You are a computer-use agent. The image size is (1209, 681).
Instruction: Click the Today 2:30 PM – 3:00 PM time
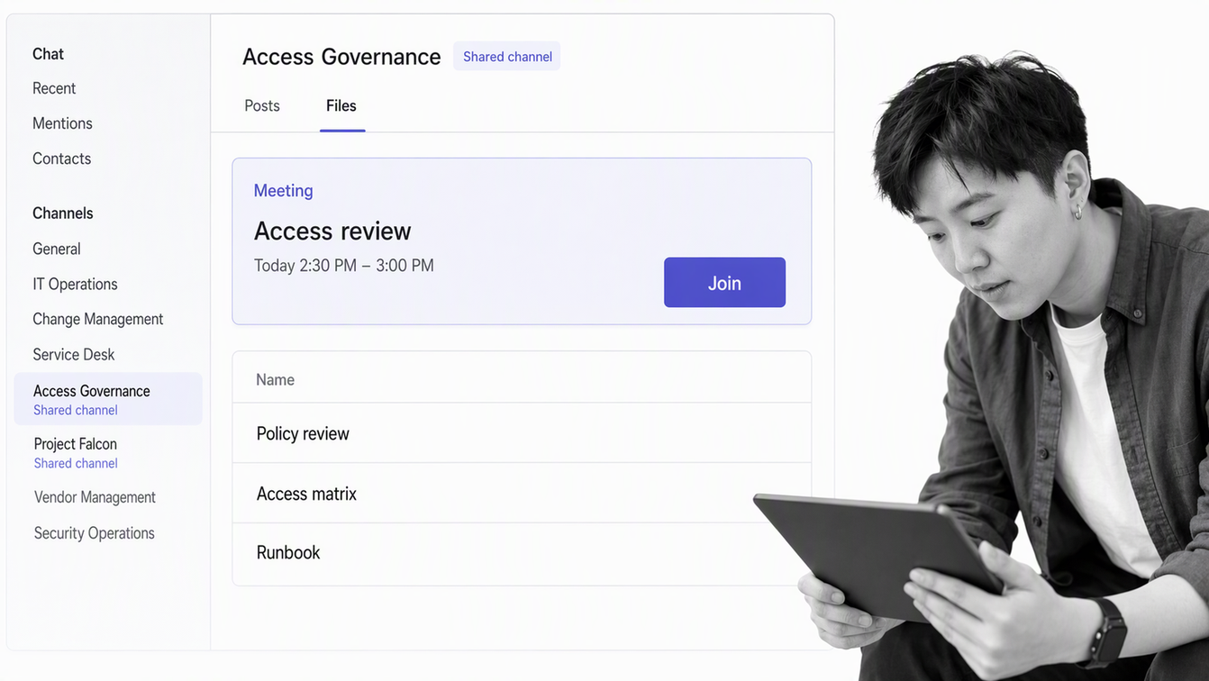pos(344,266)
